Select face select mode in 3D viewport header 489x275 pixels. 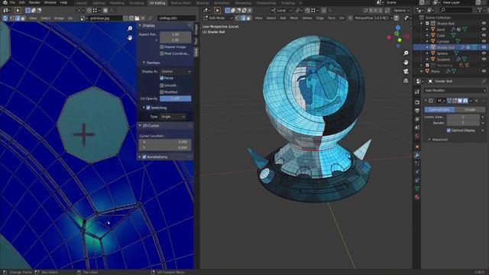[x=248, y=18]
